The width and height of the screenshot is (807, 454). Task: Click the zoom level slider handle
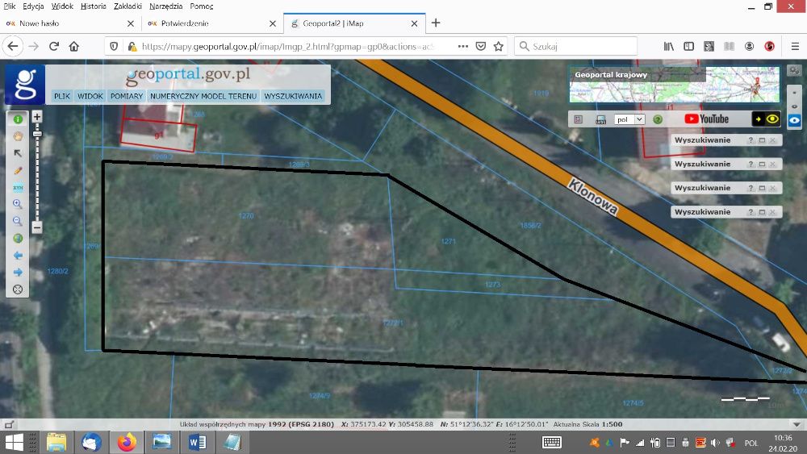pos(37,134)
